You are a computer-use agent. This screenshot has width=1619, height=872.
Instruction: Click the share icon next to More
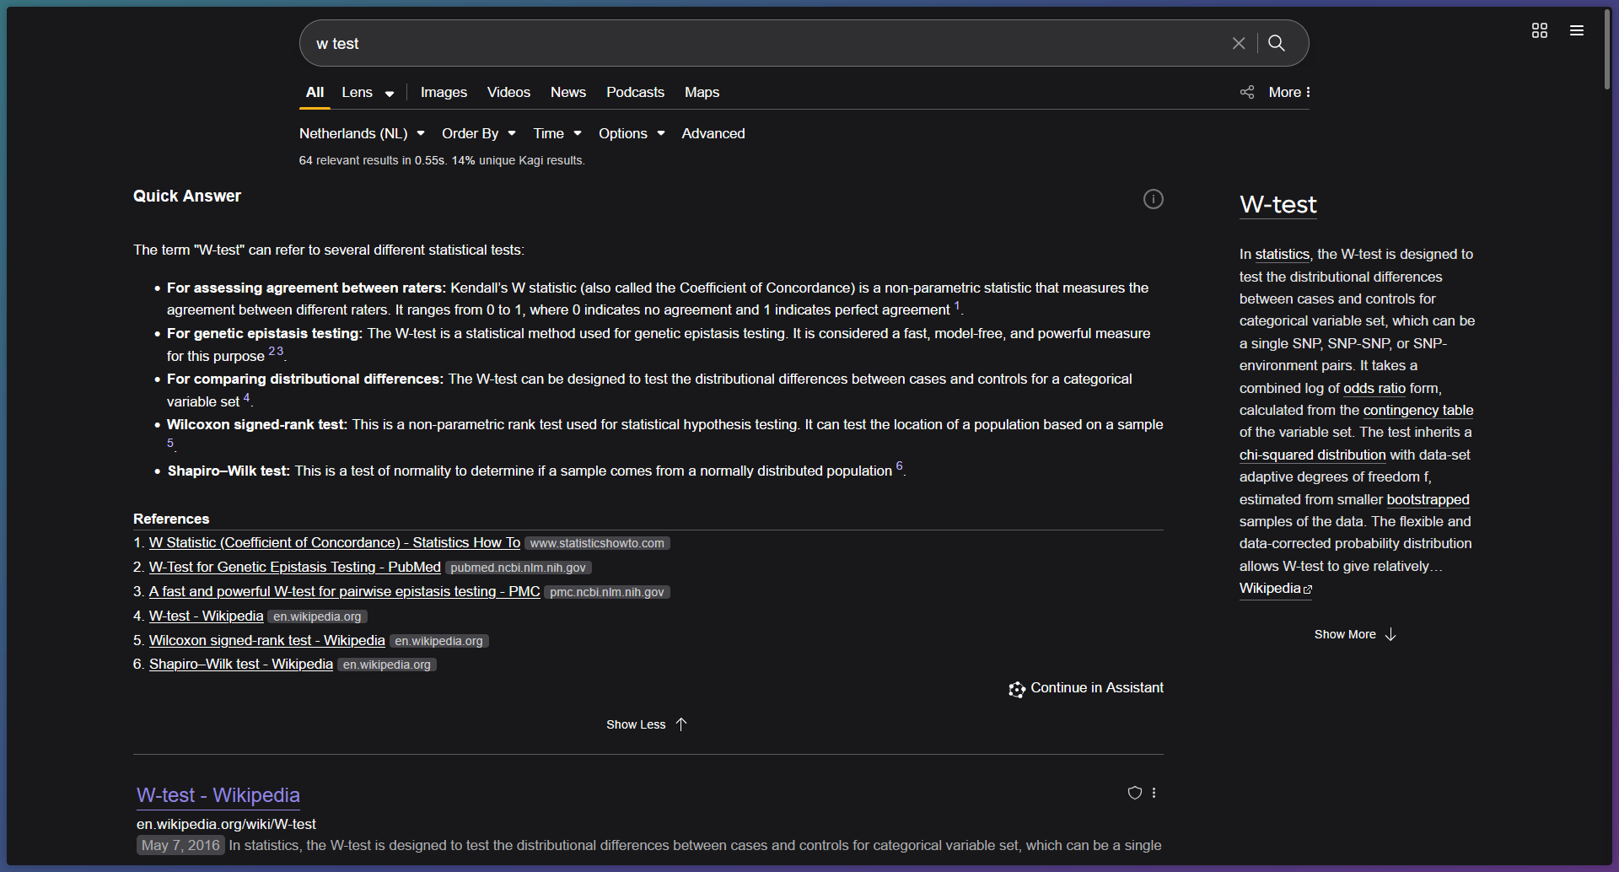pyautogui.click(x=1247, y=92)
